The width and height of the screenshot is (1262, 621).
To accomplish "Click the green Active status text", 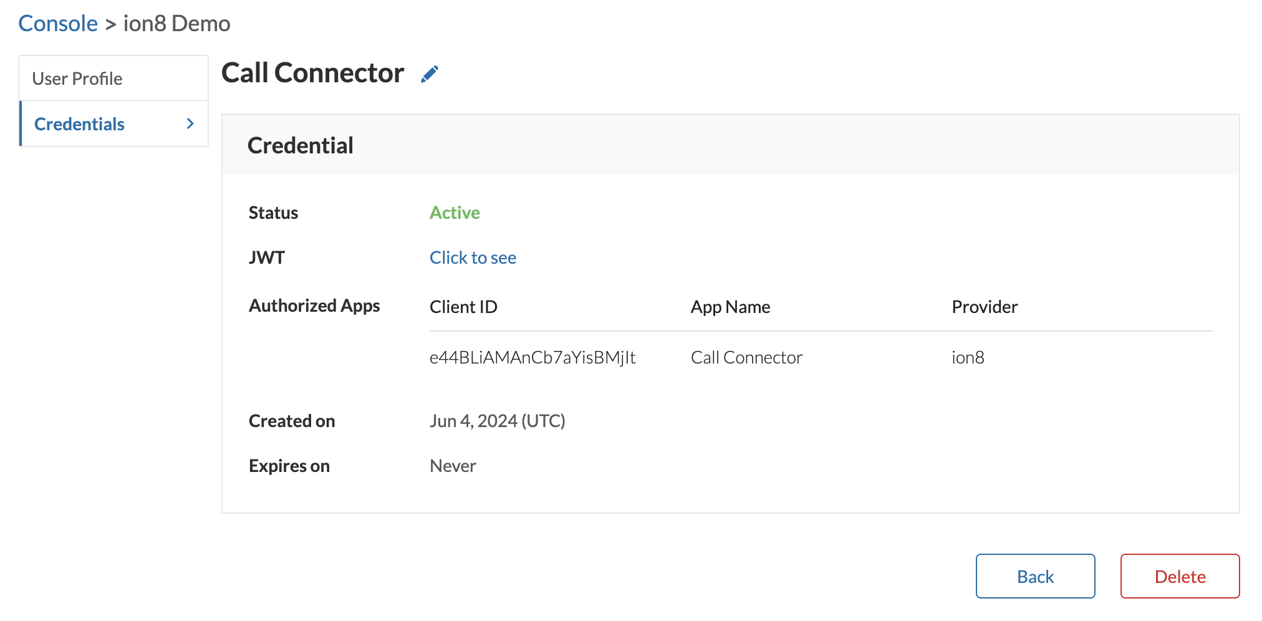I will [455, 213].
